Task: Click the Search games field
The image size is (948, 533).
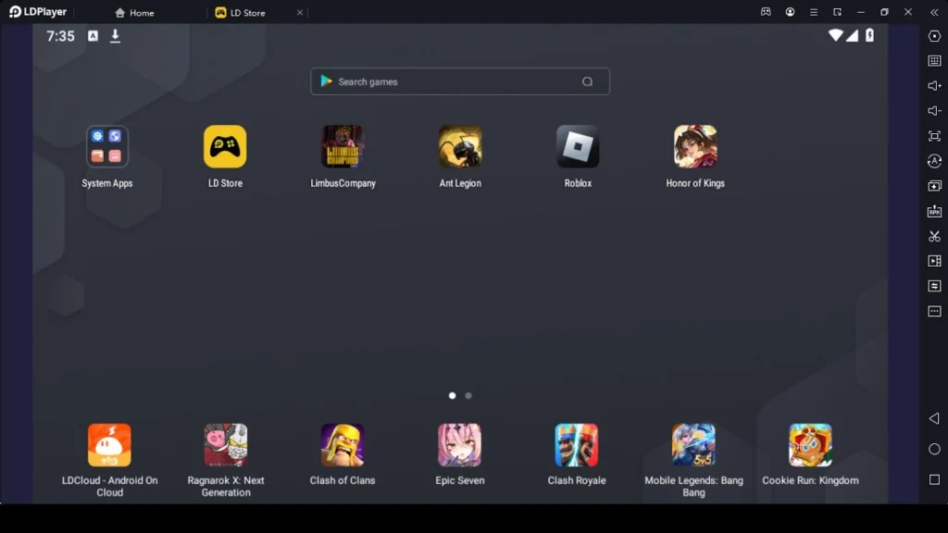Action: click(x=460, y=81)
